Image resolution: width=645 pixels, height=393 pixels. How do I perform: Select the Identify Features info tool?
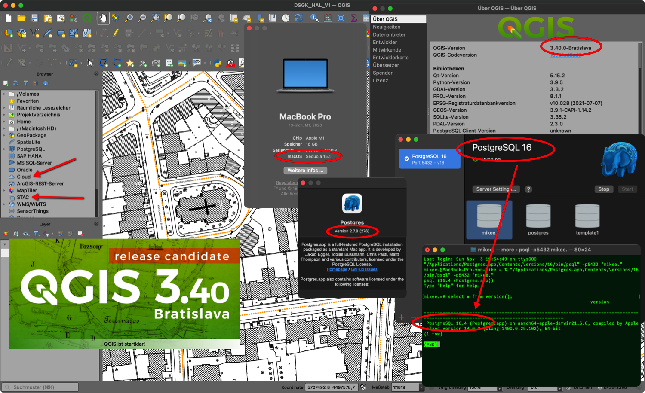coord(315,18)
